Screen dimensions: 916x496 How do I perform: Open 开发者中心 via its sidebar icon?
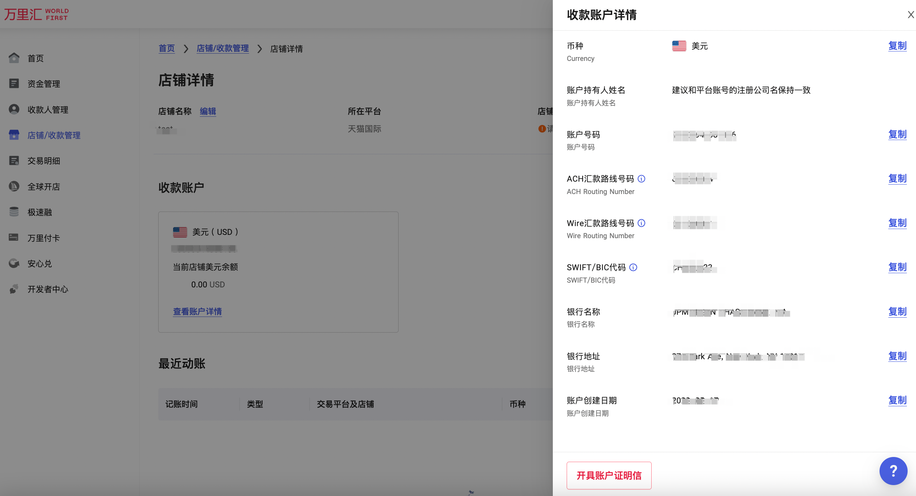(x=14, y=289)
